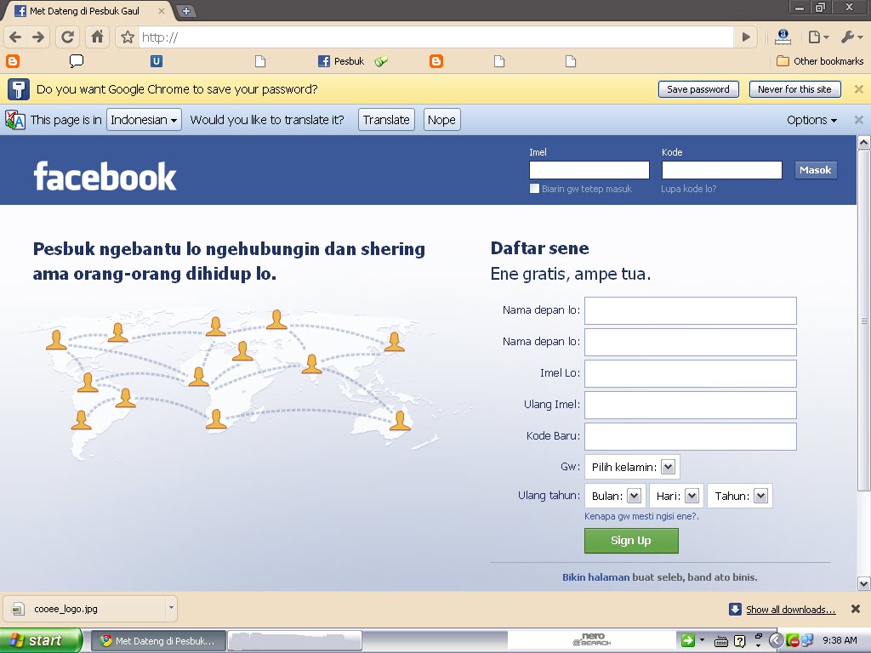Image resolution: width=871 pixels, height=653 pixels.
Task: Check the Biarin gw tetep masuk box
Action: coord(534,189)
